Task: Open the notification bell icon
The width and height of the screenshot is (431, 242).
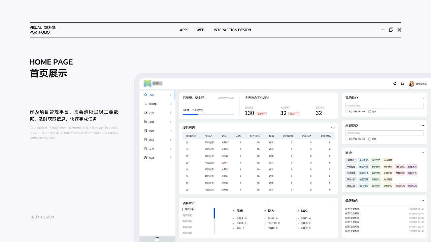Action: [402, 84]
